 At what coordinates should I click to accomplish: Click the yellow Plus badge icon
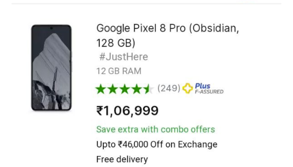coord(188,88)
